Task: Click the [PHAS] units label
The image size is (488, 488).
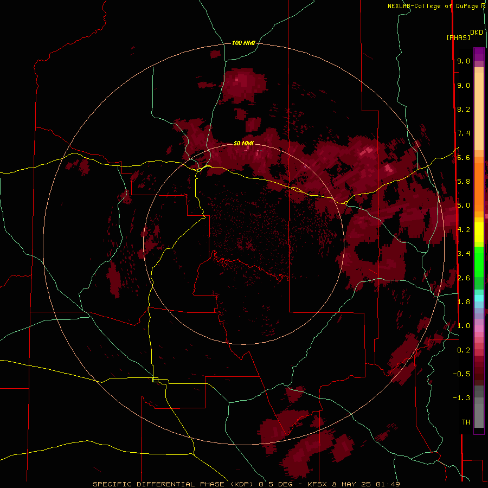Action: pos(458,38)
